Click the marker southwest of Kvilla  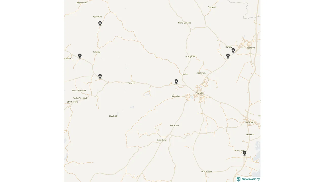[176, 81]
